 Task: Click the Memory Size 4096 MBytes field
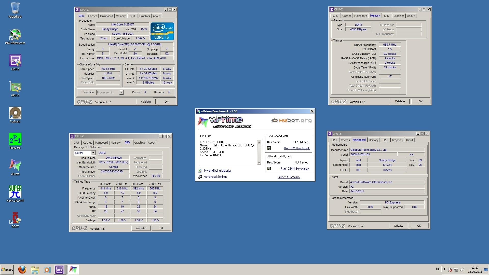358,30
